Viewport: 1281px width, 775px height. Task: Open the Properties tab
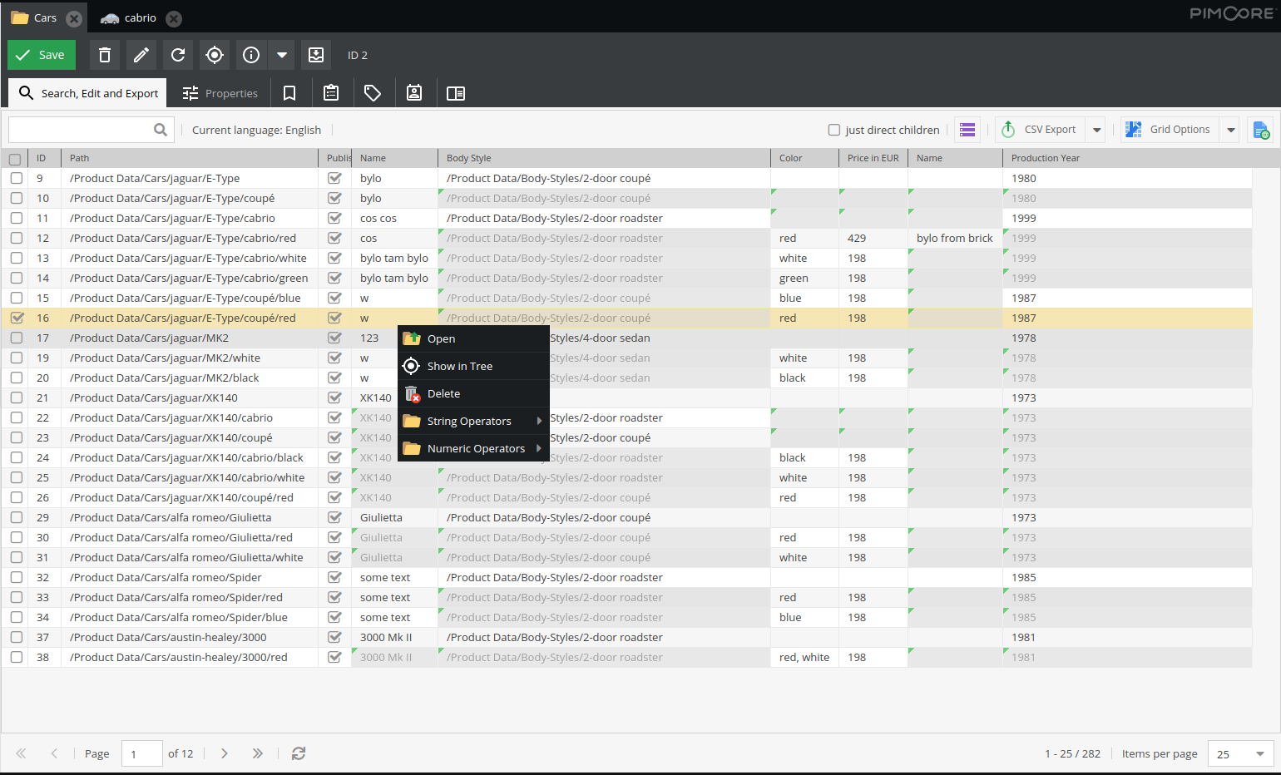pos(220,93)
